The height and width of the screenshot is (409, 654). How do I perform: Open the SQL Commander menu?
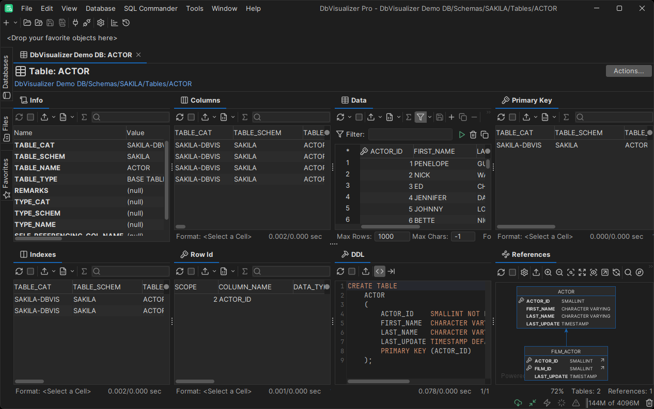[x=150, y=8]
